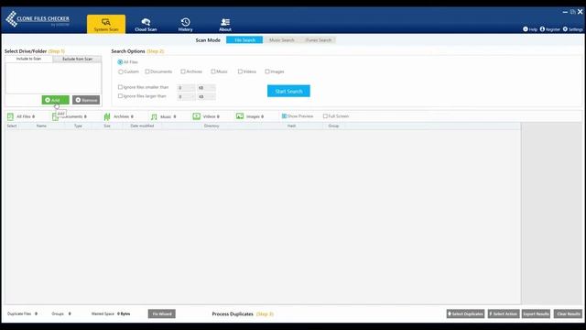
Task: Select the Include to Scan tab
Action: click(28, 59)
